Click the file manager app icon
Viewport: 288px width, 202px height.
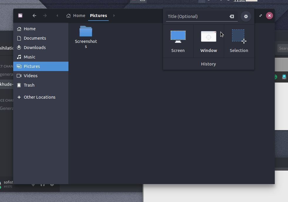(x=20, y=16)
